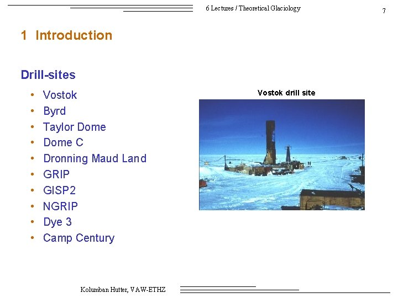Select 'Dronning Maud Land' entry
The height and width of the screenshot is (298, 398).
pyautogui.click(x=95, y=158)
